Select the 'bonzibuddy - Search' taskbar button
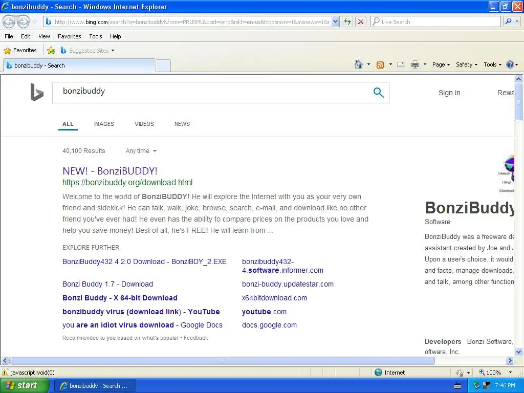 point(95,386)
